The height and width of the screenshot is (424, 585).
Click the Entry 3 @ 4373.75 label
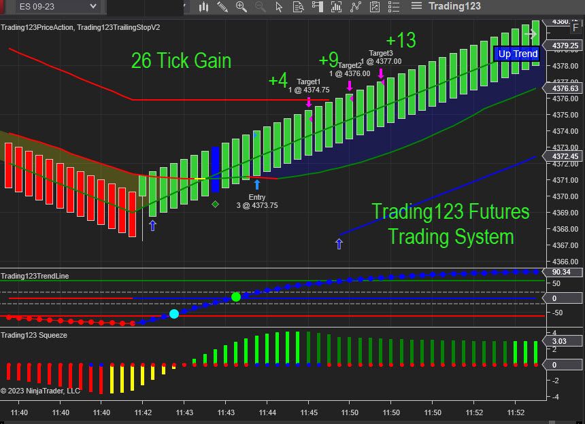point(257,201)
